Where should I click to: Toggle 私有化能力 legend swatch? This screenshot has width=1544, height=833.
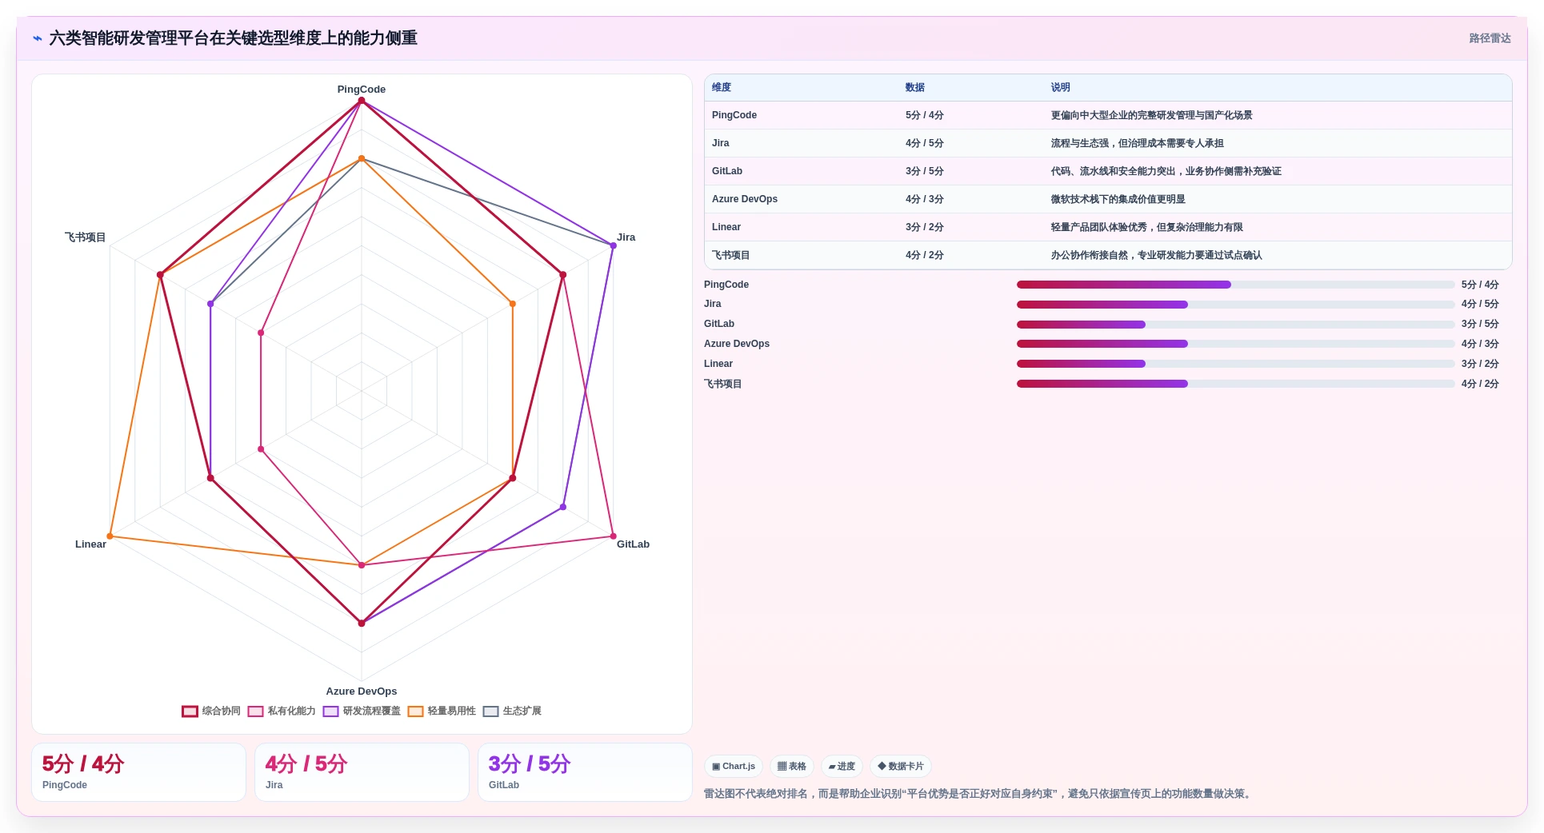click(255, 711)
